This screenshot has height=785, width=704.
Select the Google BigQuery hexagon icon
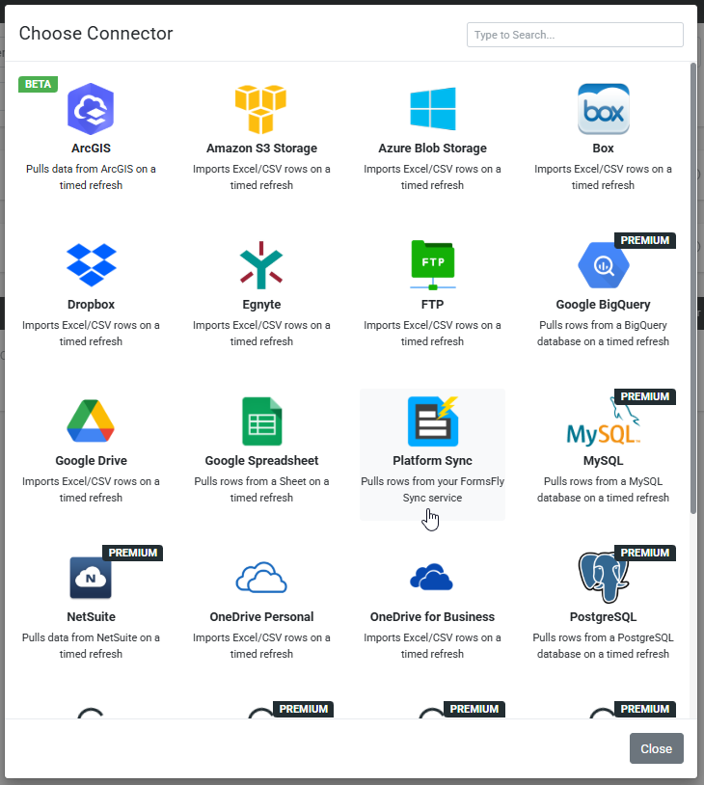[604, 265]
